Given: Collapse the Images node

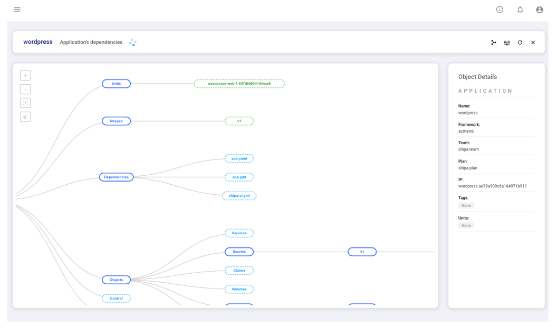Looking at the screenshot, I should pyautogui.click(x=116, y=121).
